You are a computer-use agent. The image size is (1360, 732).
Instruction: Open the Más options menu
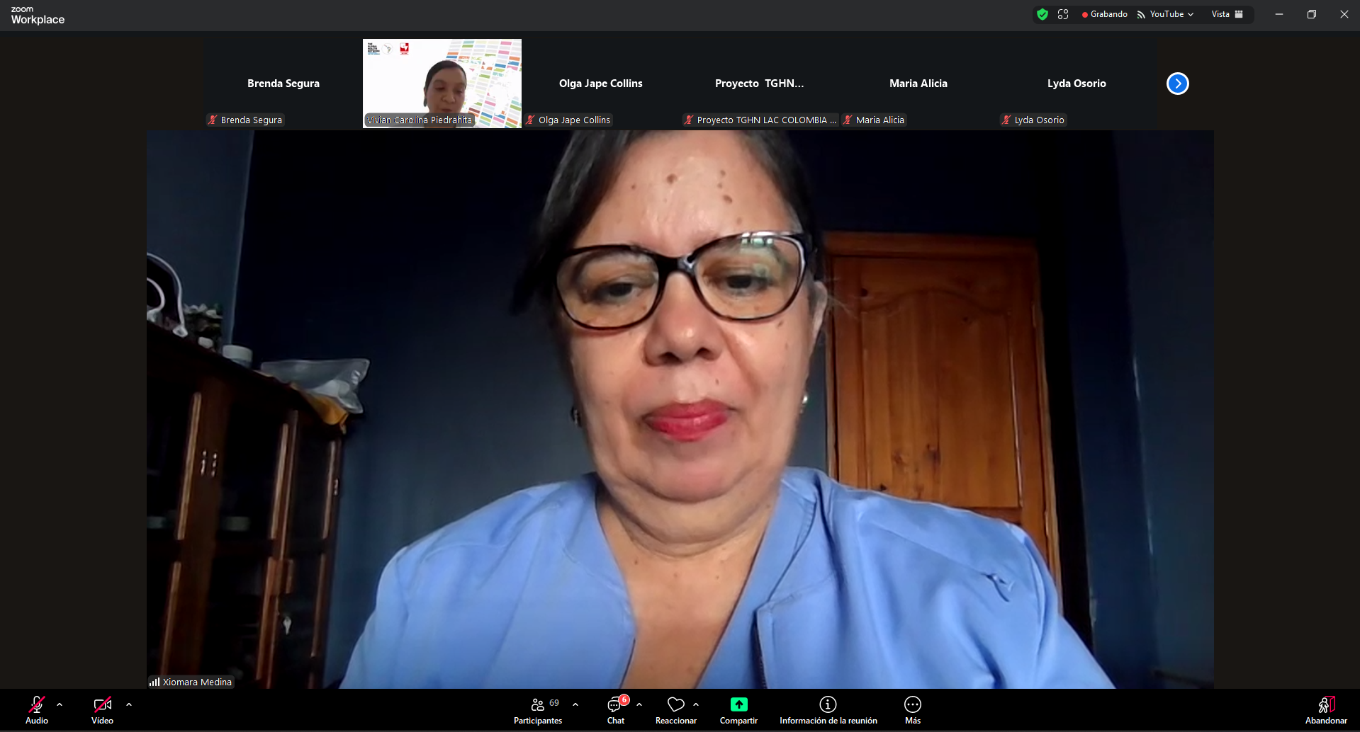(912, 710)
